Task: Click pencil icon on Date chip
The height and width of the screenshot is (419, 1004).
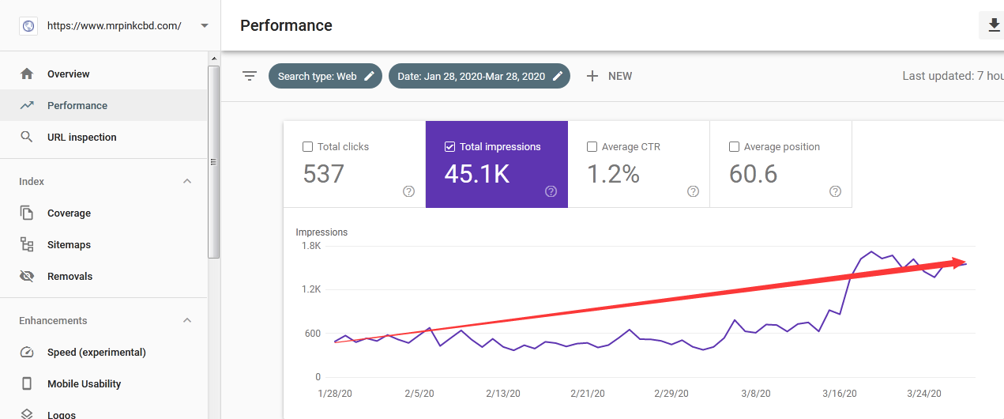Action: (558, 76)
